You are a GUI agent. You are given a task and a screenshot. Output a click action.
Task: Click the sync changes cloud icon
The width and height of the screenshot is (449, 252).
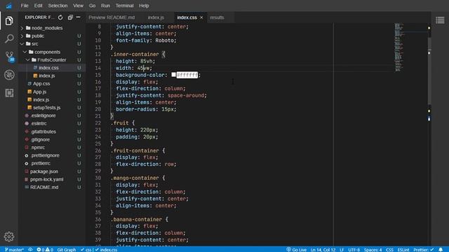point(30,249)
